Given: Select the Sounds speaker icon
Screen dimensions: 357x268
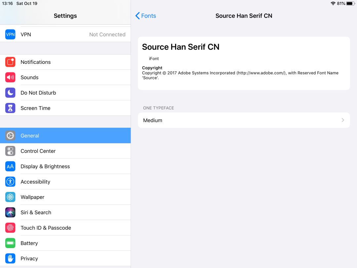Looking at the screenshot, I should (10, 77).
